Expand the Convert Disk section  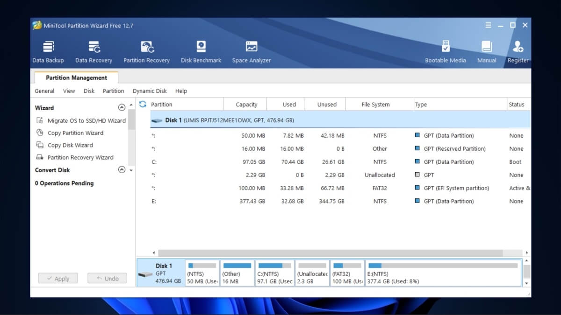tap(122, 170)
